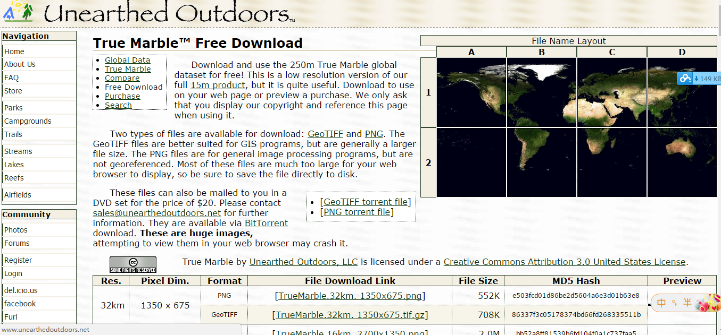Click the '1350 x 675' pixel dimension cell
The width and height of the screenshot is (721, 335).
165,305
